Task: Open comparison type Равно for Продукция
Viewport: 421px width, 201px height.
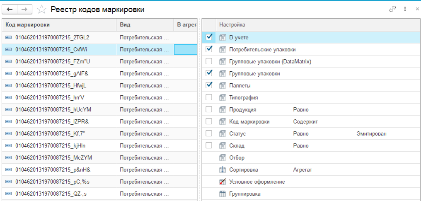Action: 300,110
